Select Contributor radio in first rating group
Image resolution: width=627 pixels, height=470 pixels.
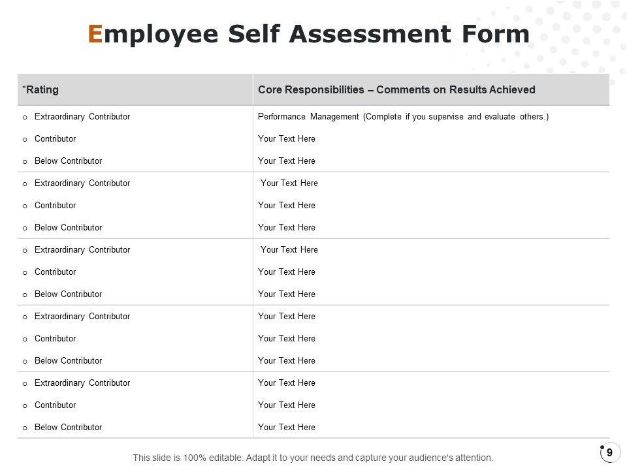coord(25,140)
